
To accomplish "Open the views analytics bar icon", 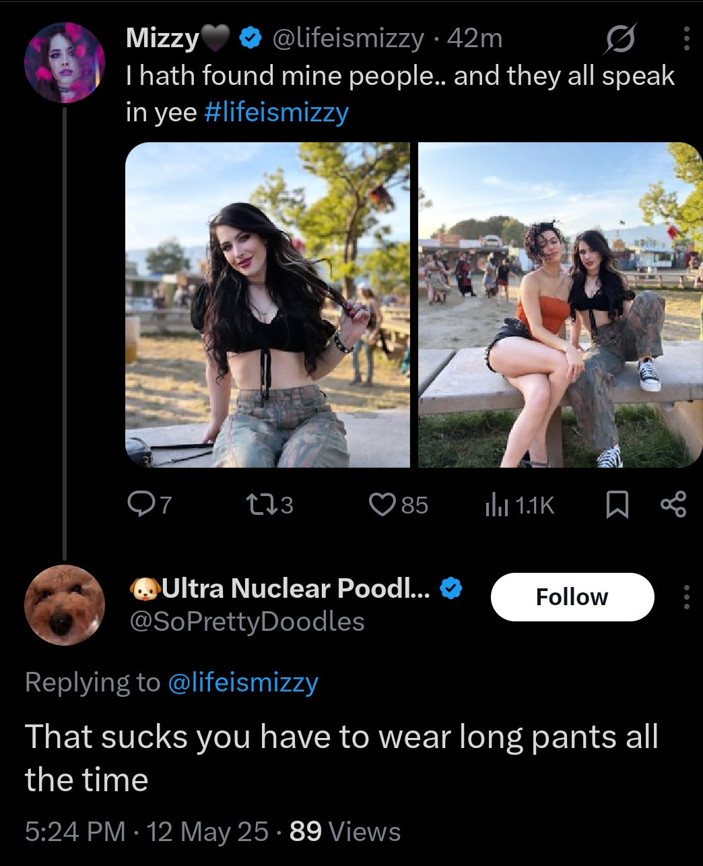I will [x=496, y=505].
